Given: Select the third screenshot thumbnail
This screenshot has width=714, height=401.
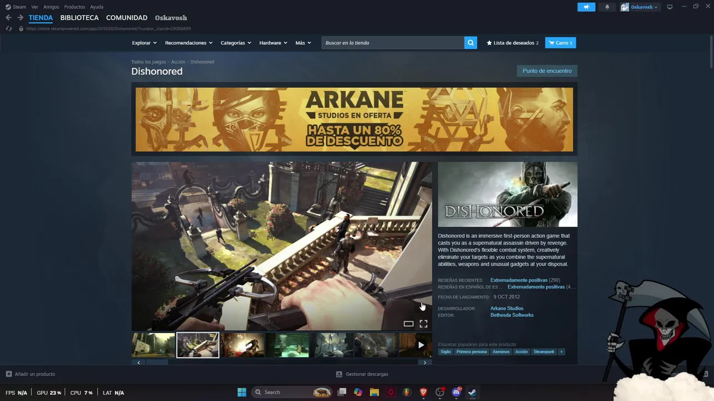Looking at the screenshot, I should click(243, 345).
